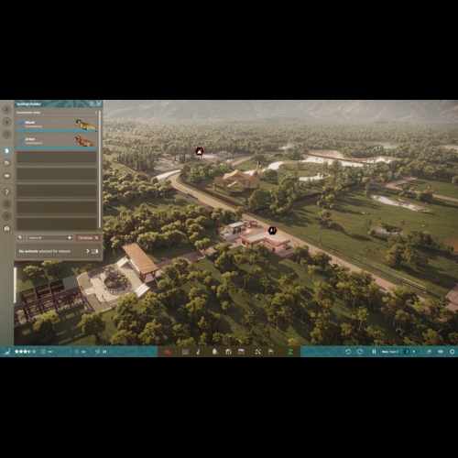The image size is (458, 458).
Task: Click the park star rating
Action: coord(25,352)
